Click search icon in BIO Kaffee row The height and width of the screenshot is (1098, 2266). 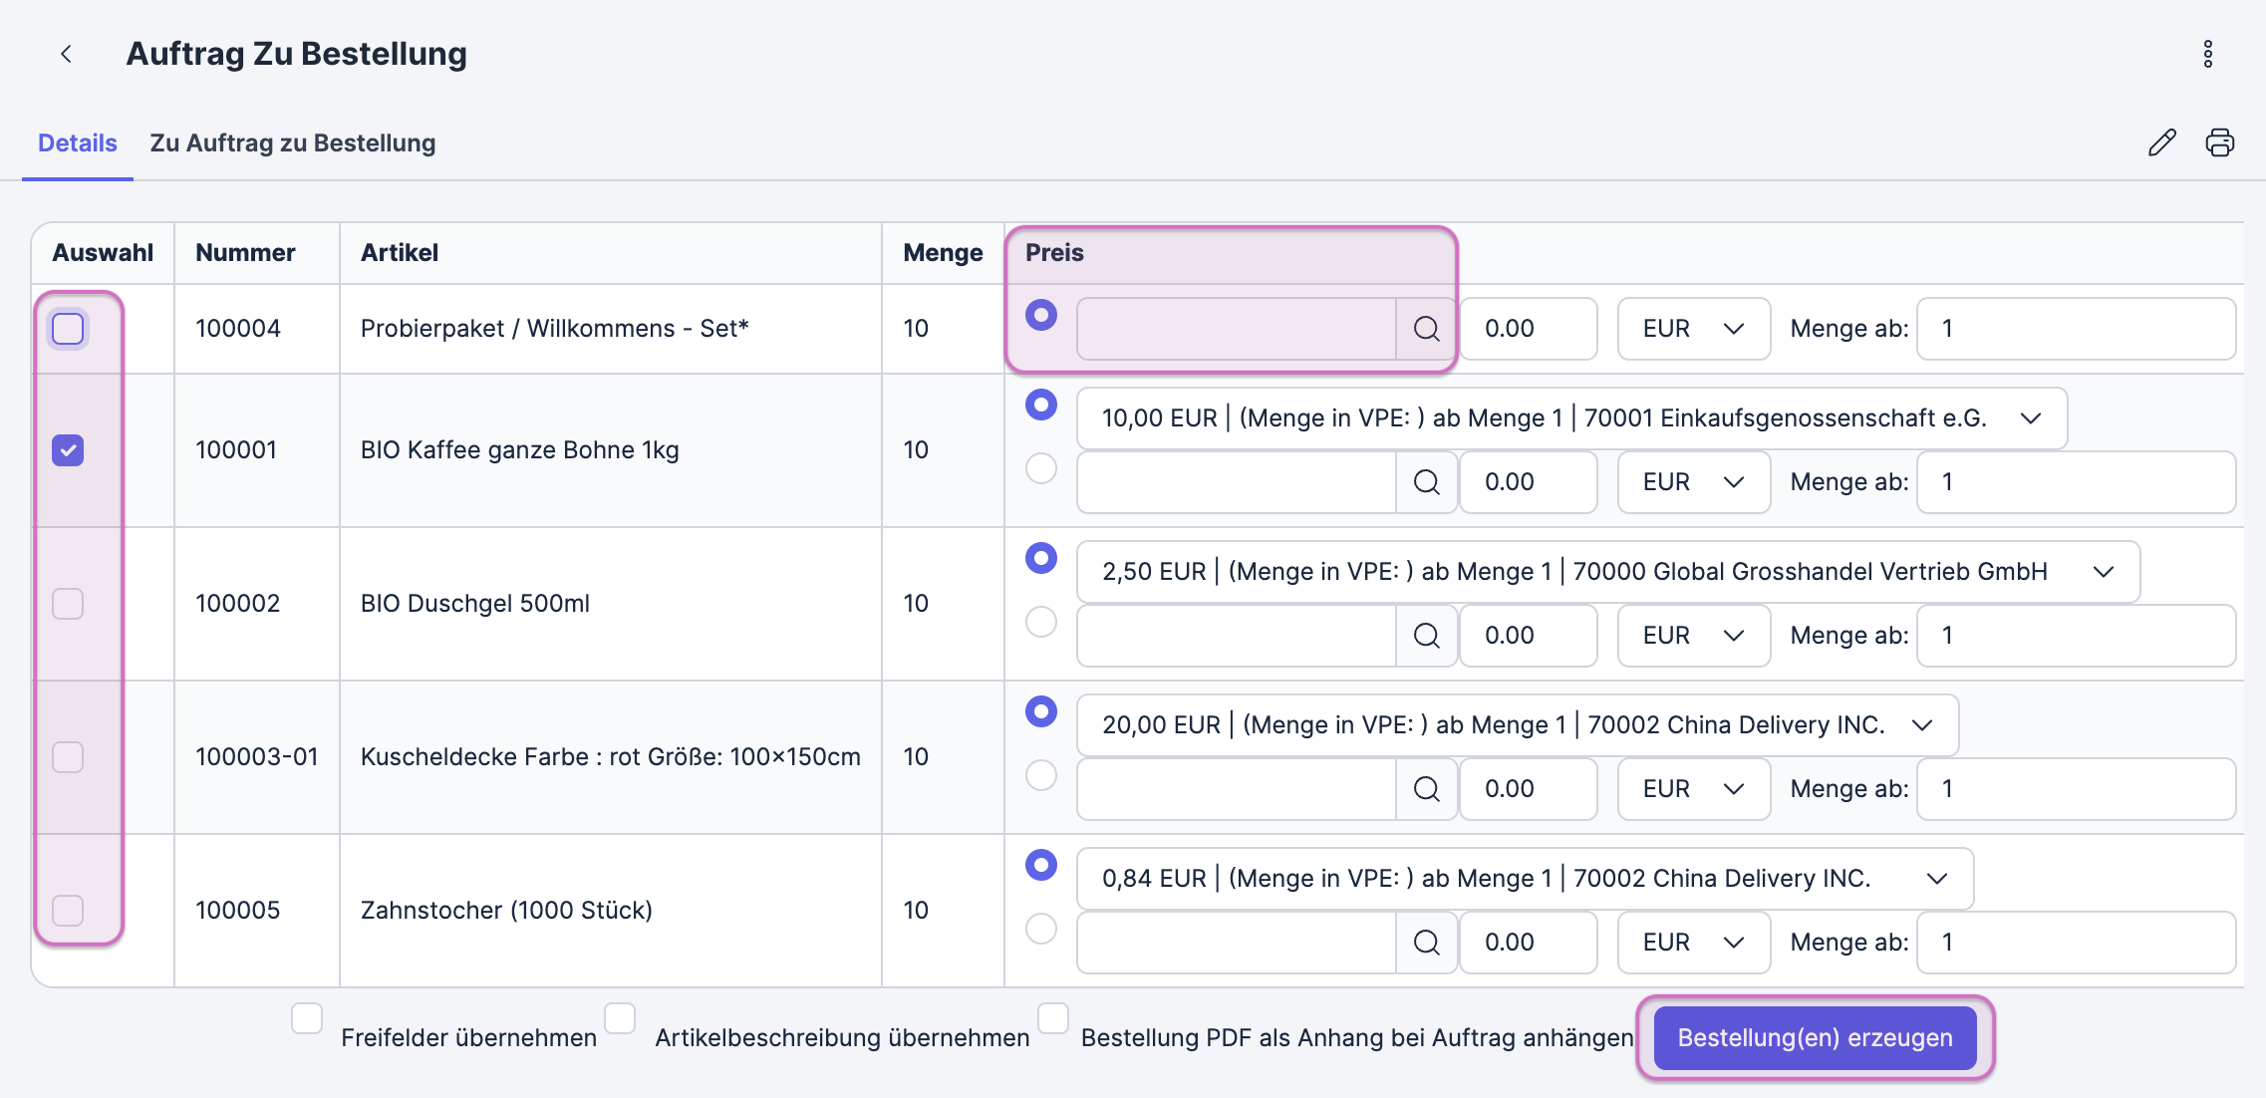[x=1426, y=482]
